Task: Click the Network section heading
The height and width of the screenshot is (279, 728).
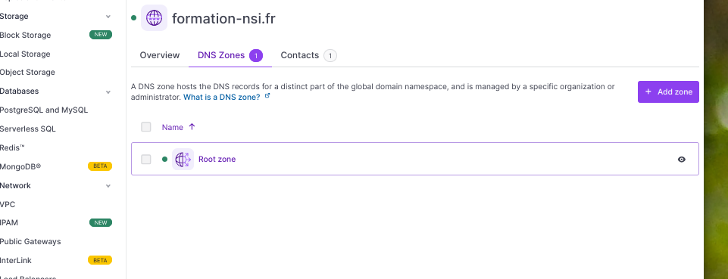Action: click(x=15, y=185)
